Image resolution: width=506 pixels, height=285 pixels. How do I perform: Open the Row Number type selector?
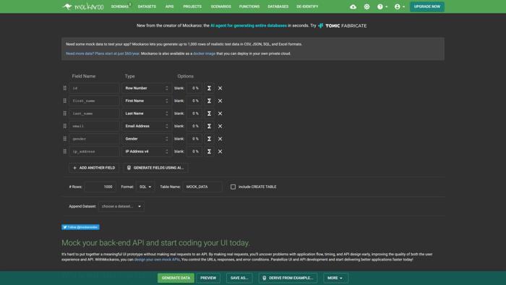click(147, 88)
